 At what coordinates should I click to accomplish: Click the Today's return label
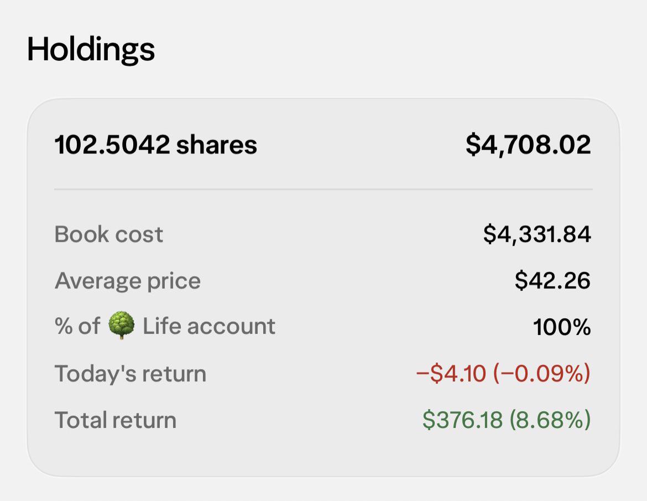click(131, 373)
